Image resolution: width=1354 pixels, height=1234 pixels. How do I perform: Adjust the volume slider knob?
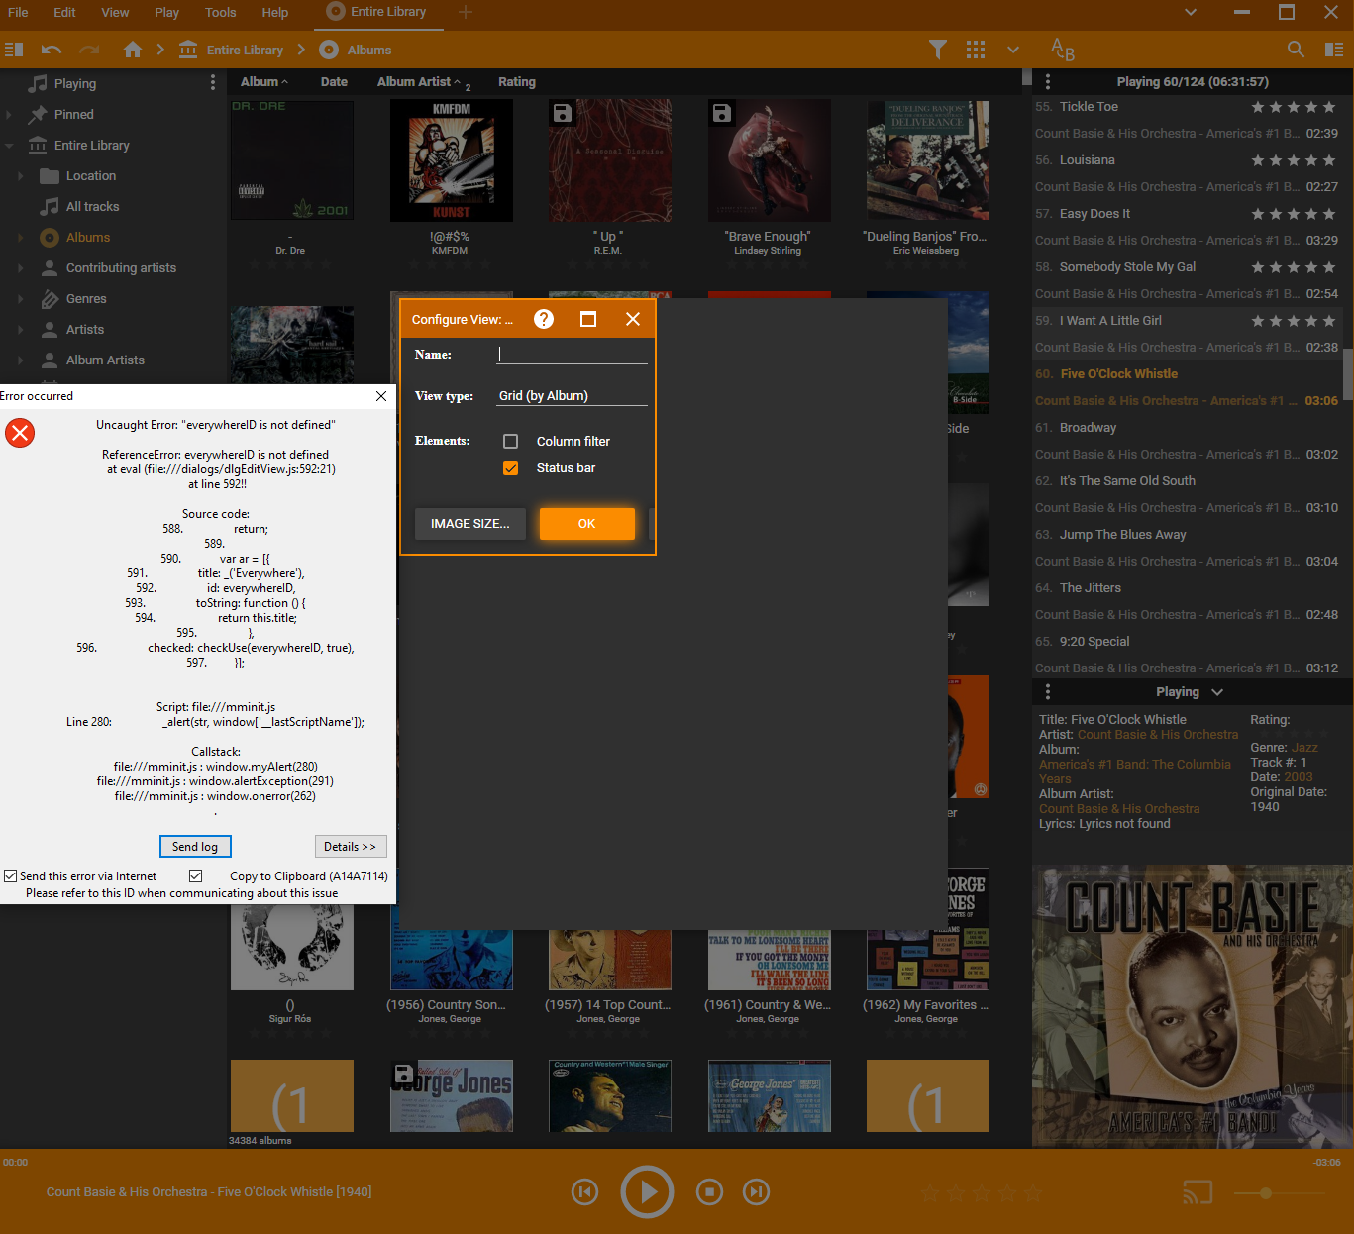[x=1265, y=1193]
